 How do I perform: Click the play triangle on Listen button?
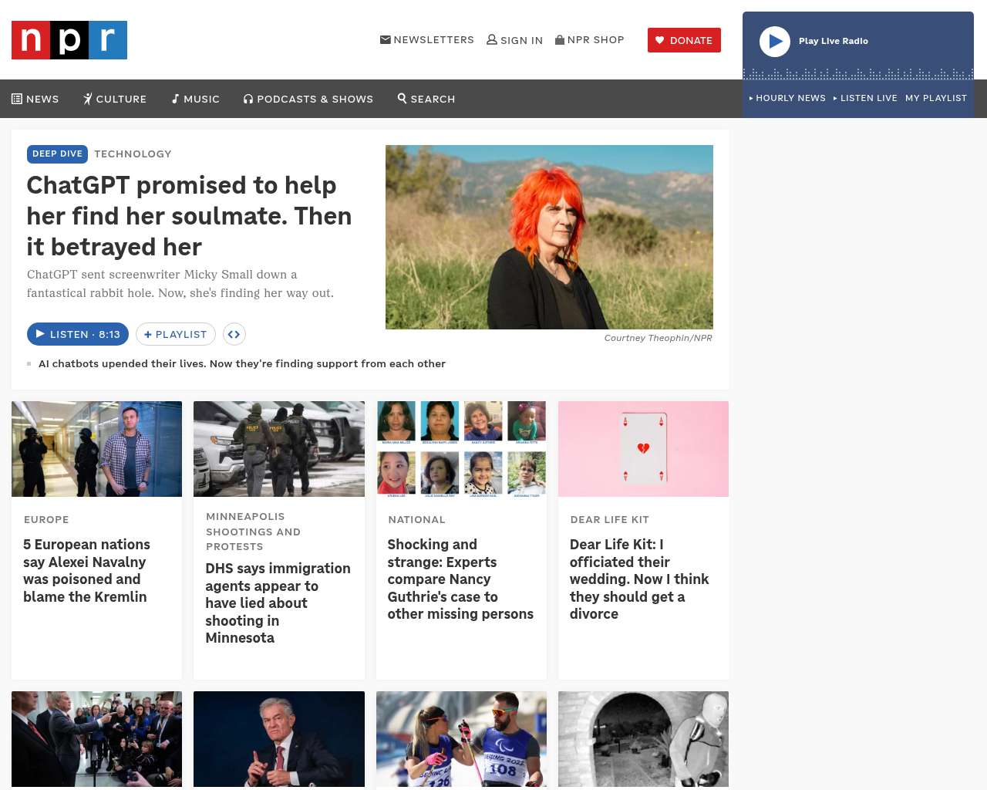(40, 334)
